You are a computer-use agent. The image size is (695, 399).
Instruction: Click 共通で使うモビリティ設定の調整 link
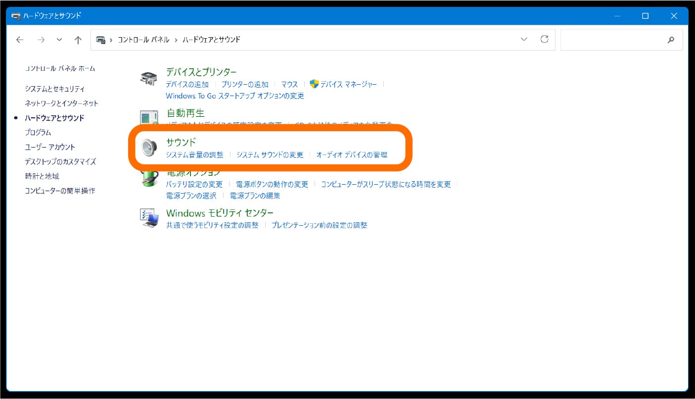(212, 225)
